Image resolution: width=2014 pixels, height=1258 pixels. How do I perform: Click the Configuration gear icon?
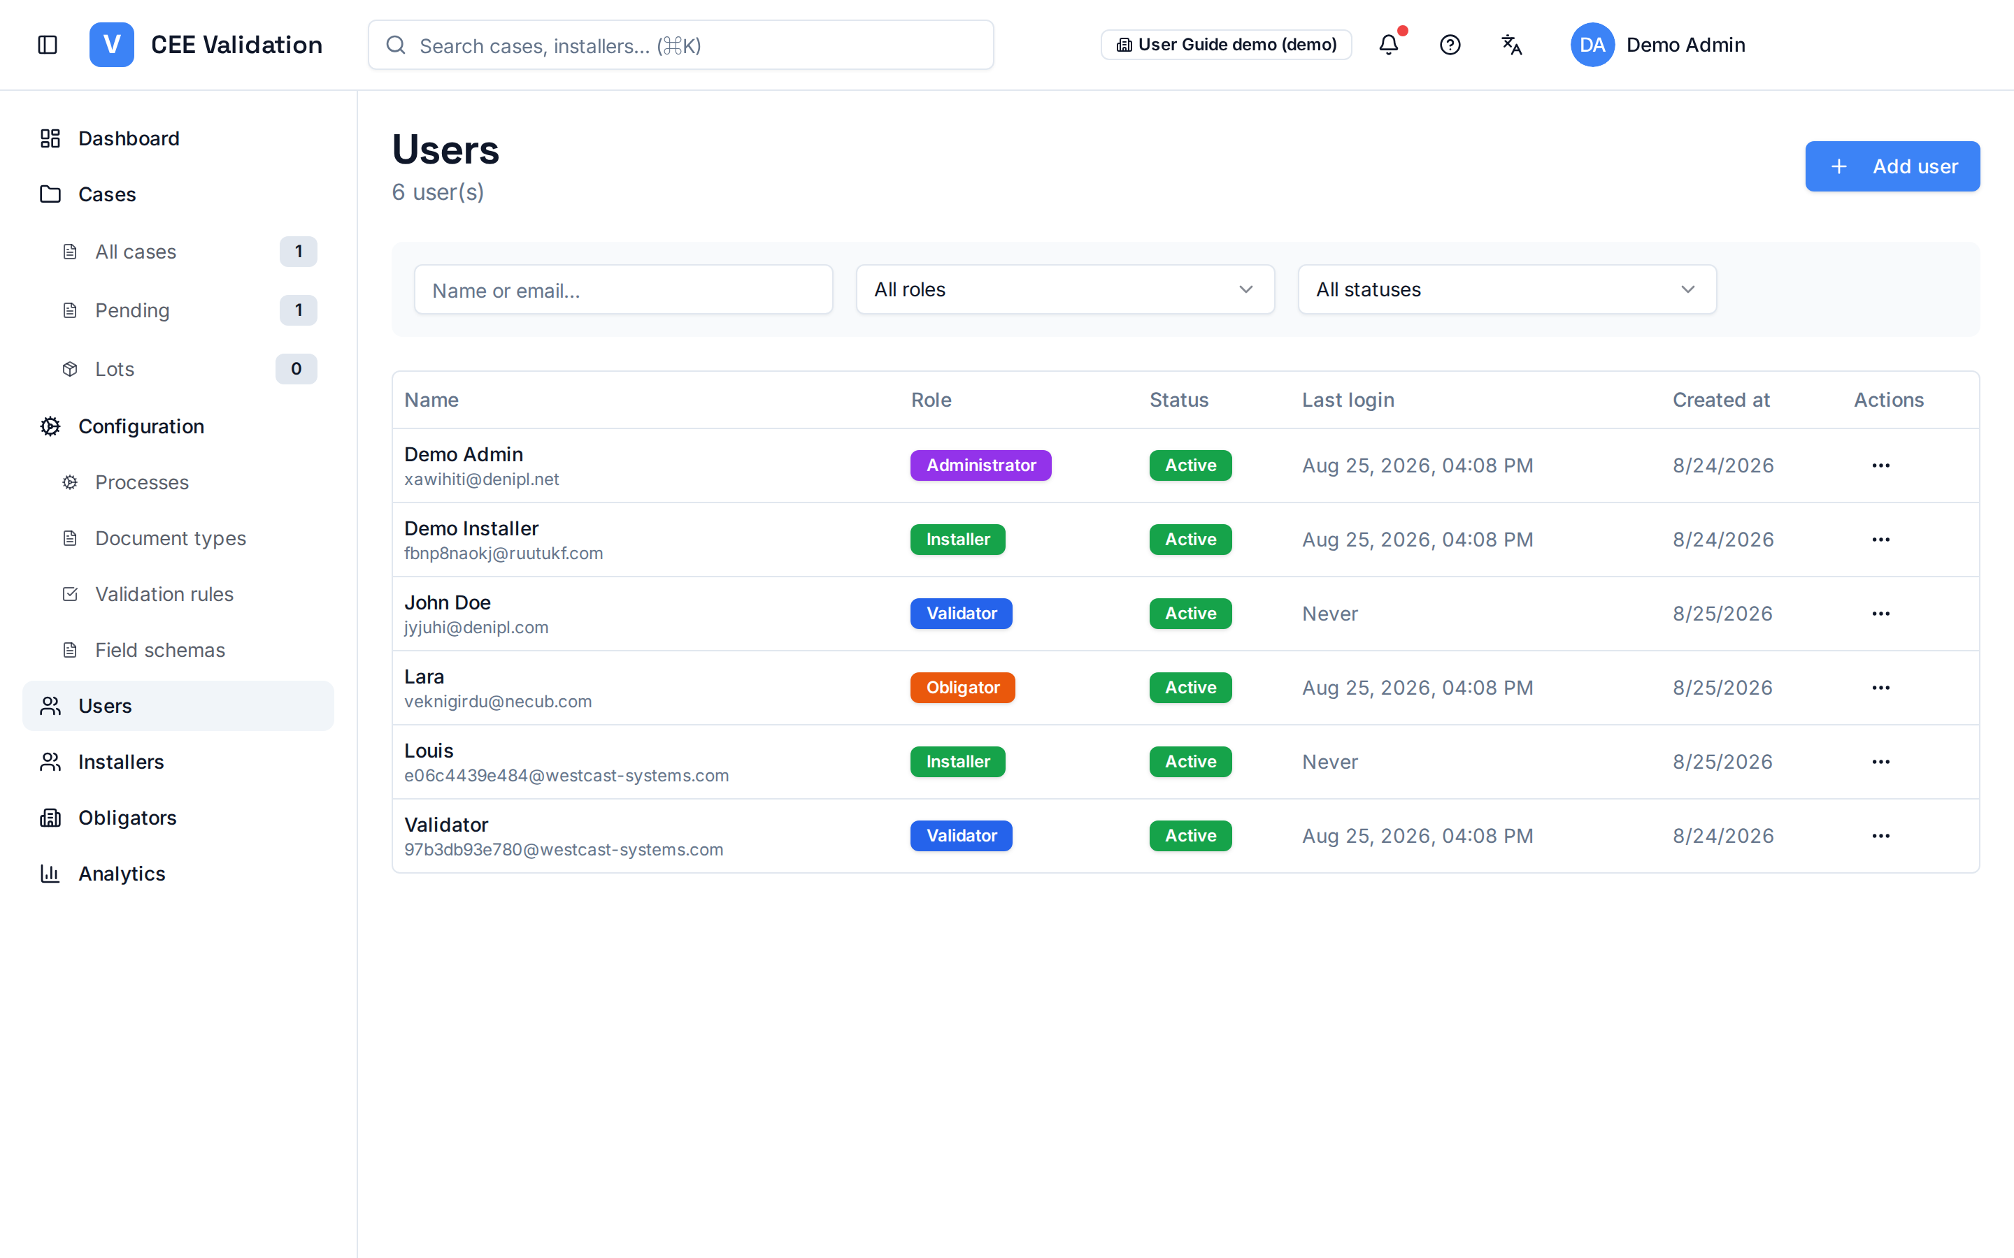tap(50, 426)
